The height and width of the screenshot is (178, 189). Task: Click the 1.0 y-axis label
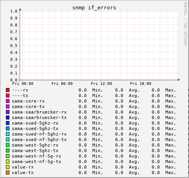[x=14, y=11]
